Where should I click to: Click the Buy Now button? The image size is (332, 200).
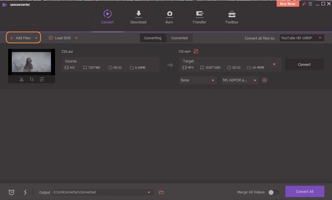click(x=288, y=4)
